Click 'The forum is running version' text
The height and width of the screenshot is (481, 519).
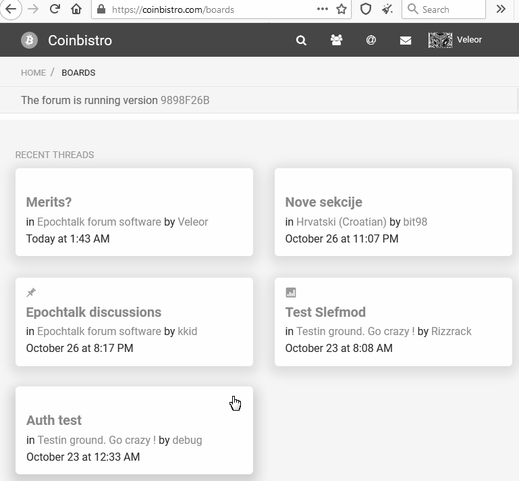tap(89, 100)
